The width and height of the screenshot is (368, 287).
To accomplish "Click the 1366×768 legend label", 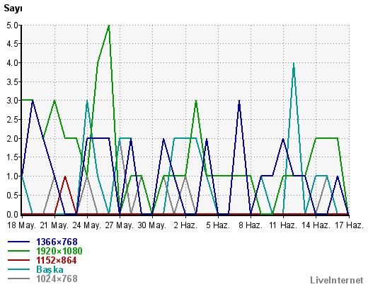I will pyautogui.click(x=57, y=242).
